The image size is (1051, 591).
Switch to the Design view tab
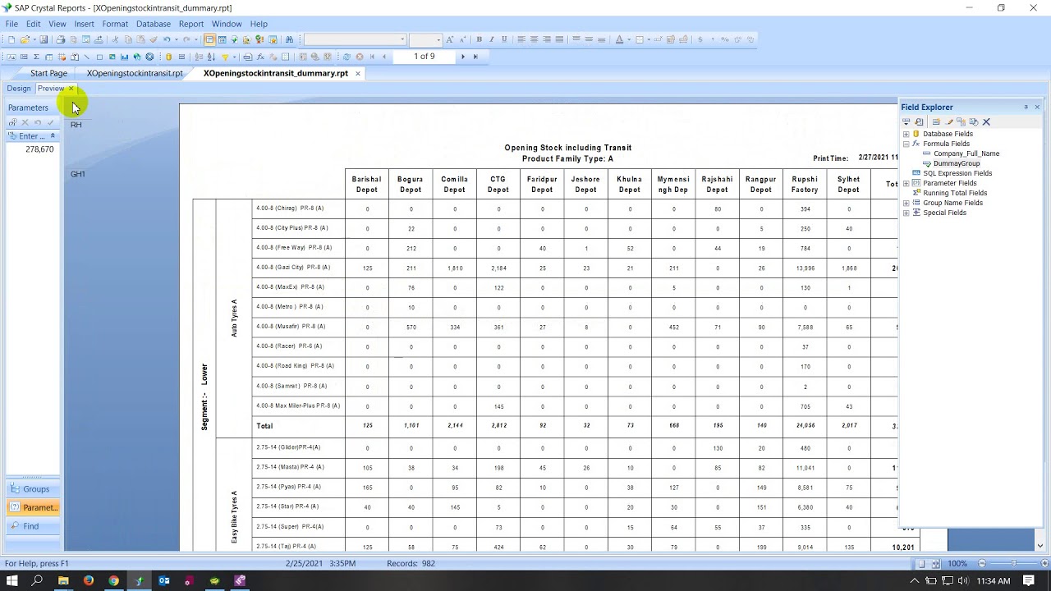pyautogui.click(x=18, y=89)
